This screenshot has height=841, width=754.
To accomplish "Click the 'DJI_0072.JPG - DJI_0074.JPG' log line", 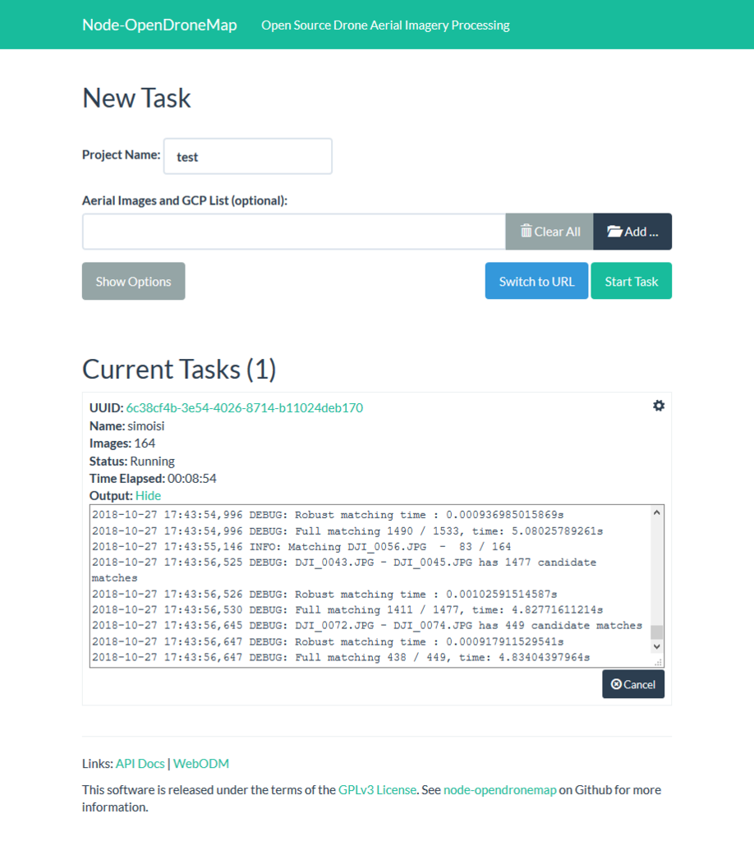I will click(x=367, y=625).
